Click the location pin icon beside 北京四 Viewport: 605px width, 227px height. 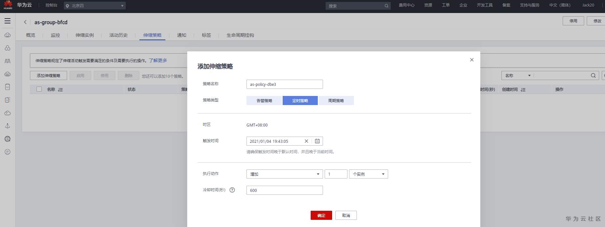coord(67,6)
